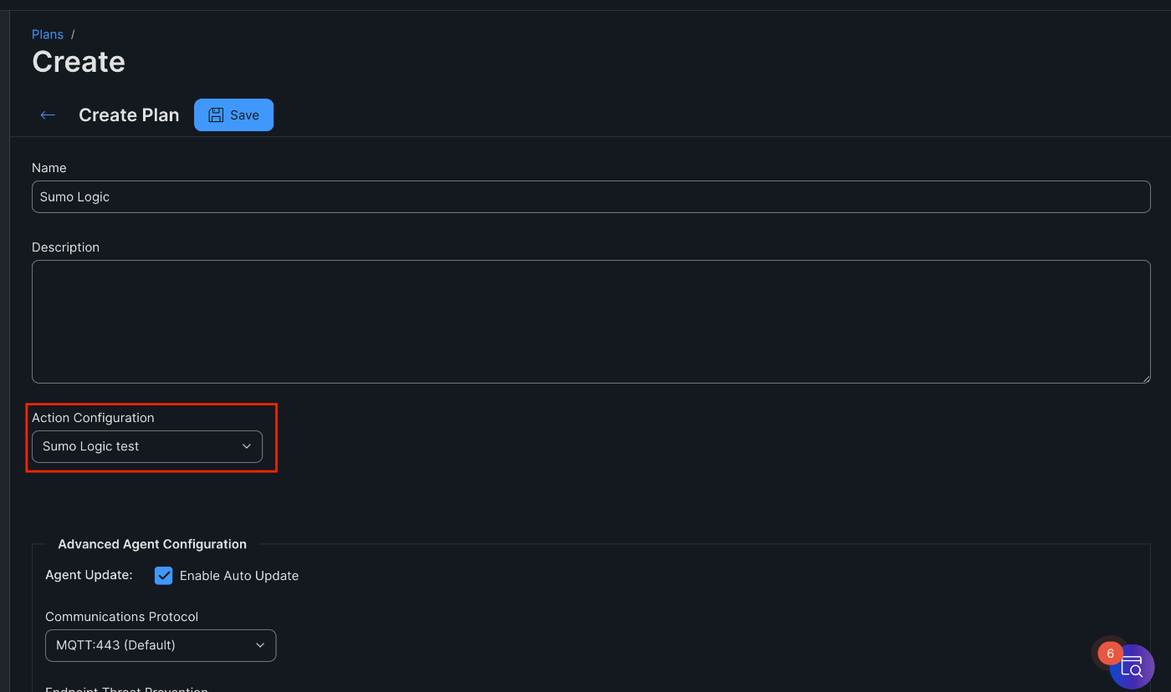Screen dimensions: 1171x692
Task: Click the Advanced Agent Configuration heading
Action: click(x=152, y=544)
